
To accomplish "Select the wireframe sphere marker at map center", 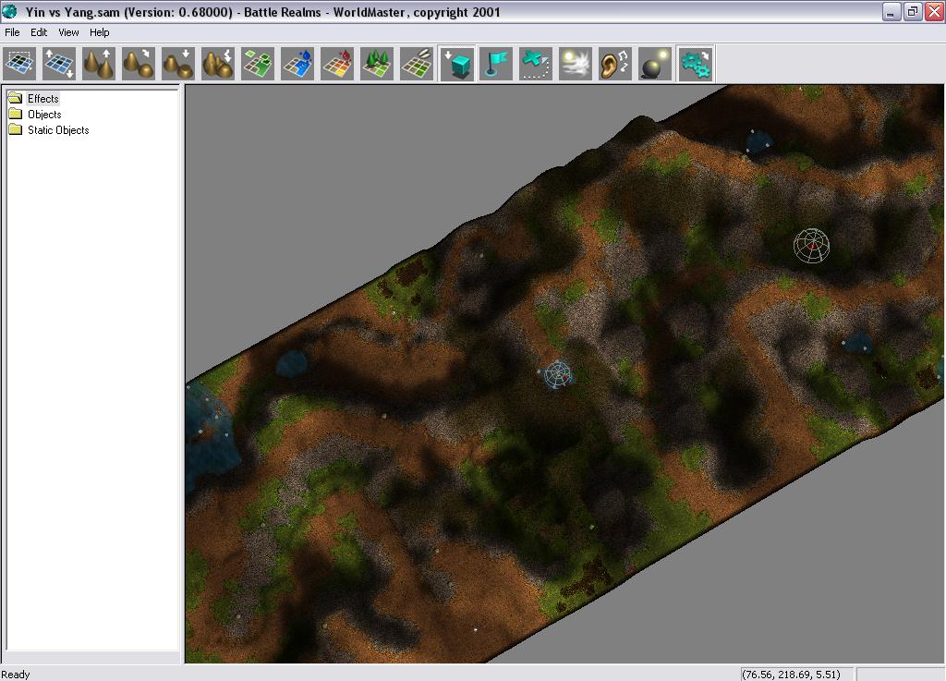I will pos(557,374).
